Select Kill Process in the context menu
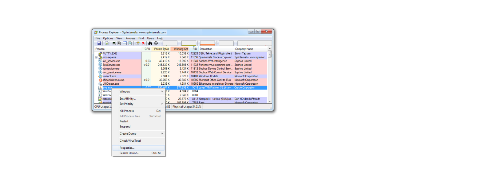The image size is (492, 184). (127, 111)
